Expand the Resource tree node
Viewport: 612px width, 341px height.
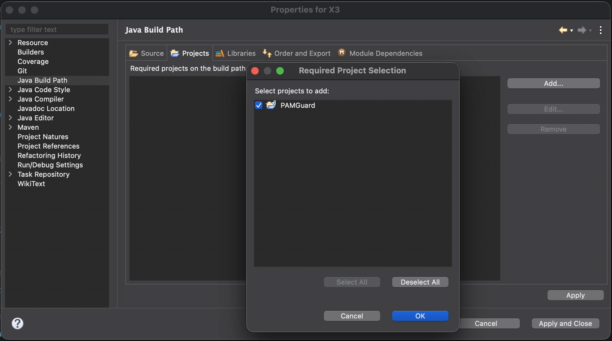click(10, 43)
